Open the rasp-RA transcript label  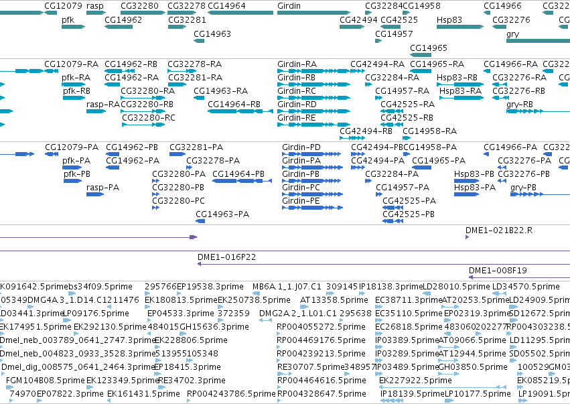pos(103,105)
